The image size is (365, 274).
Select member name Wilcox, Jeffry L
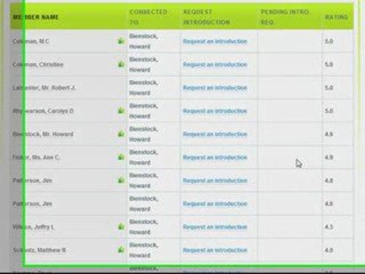point(33,227)
